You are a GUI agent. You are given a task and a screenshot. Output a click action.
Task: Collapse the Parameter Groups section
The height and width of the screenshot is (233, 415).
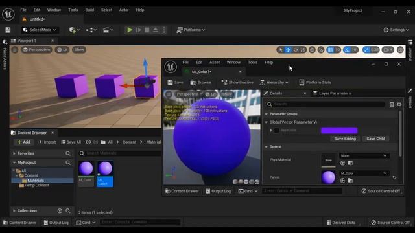[x=267, y=114]
